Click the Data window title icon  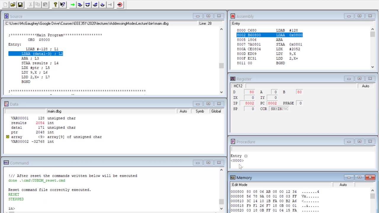tap(6, 104)
